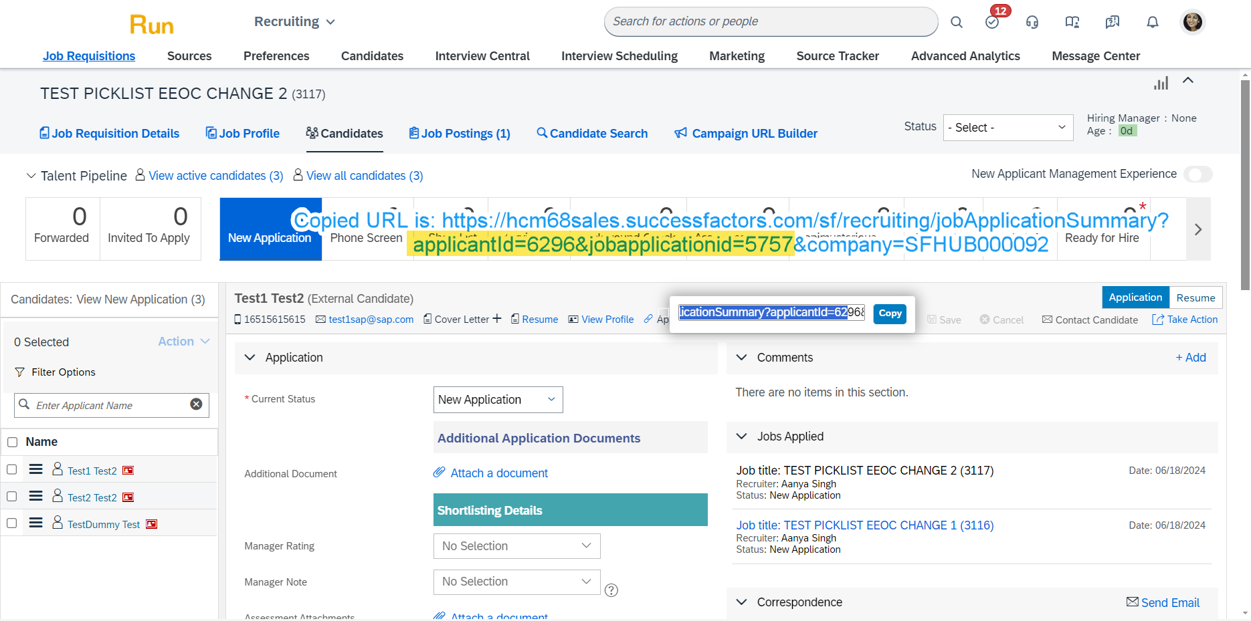Click the Filter Options funnel icon
Viewport: 1251px width, 621px height.
point(20,372)
